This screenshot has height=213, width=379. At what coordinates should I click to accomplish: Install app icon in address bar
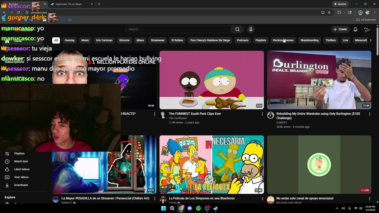323,12
